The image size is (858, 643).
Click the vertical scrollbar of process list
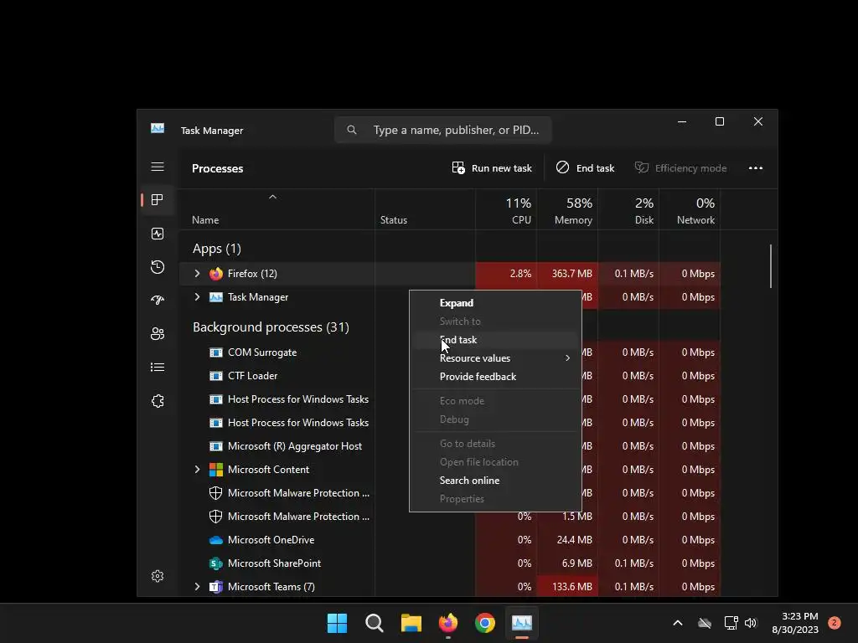pyautogui.click(x=771, y=265)
